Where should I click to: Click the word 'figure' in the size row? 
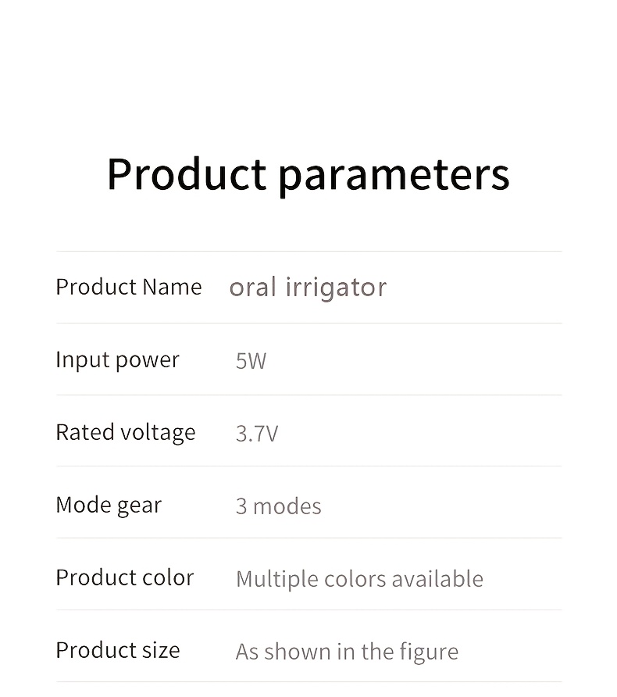[429, 652]
